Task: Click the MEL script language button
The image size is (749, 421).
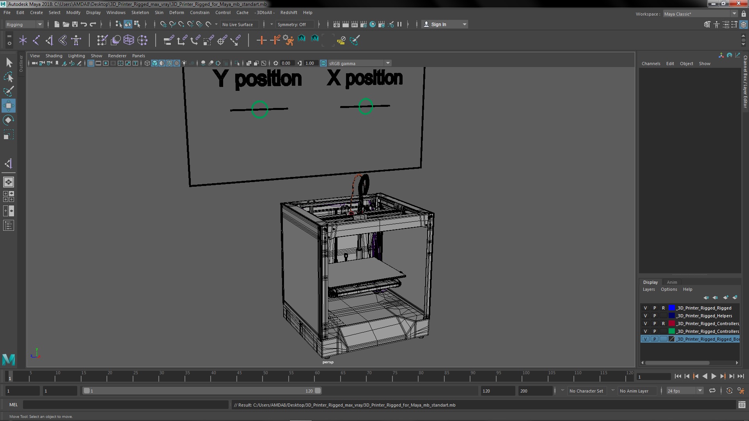Action: (14, 405)
